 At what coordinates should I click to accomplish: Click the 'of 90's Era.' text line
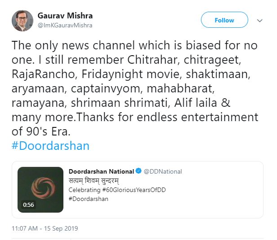[x=41, y=133]
